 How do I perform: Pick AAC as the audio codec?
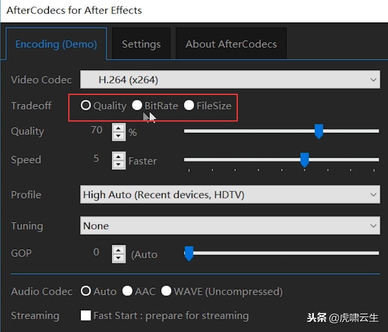(127, 291)
